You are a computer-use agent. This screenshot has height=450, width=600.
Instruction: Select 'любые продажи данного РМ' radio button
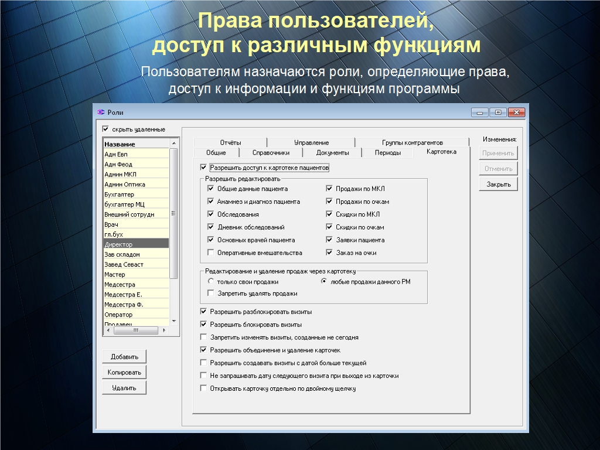tap(324, 282)
